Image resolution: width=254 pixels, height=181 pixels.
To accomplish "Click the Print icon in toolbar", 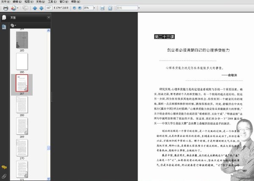I will 6,8.
